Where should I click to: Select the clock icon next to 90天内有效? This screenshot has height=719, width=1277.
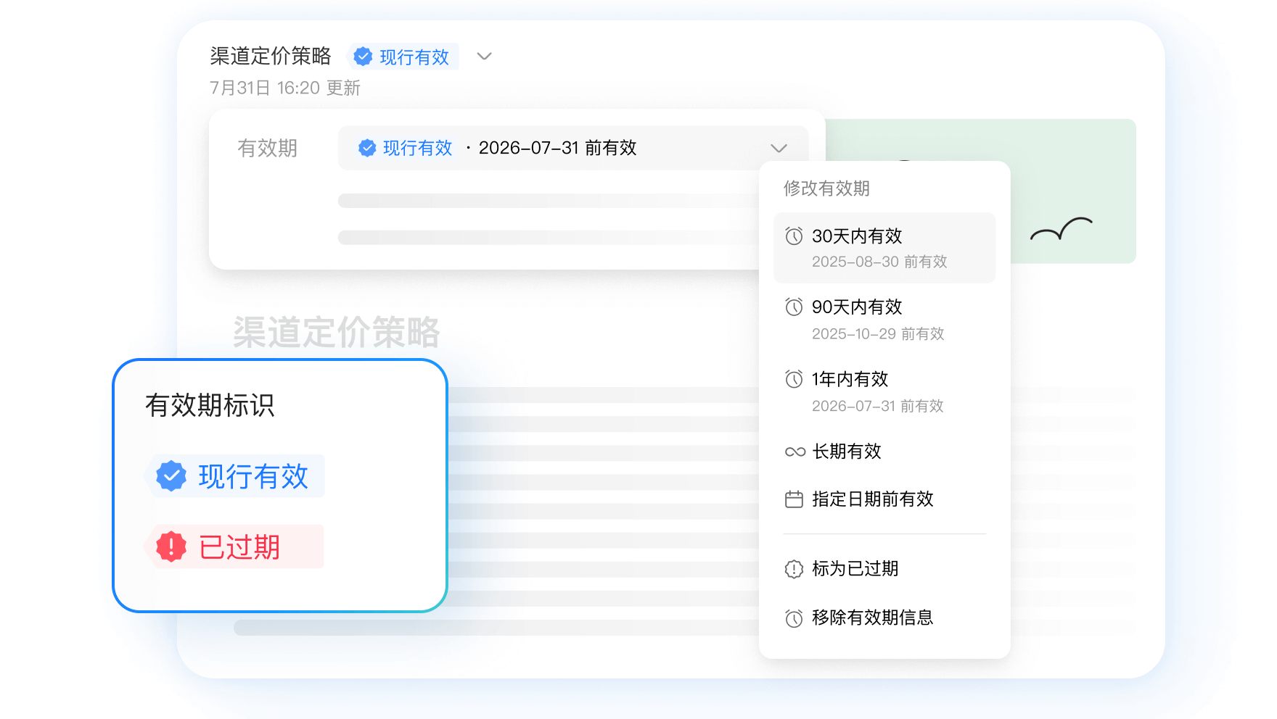794,307
